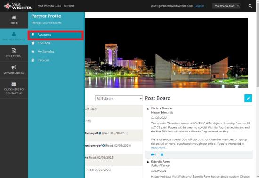Click the Logout link
Image resolution: width=259 pixels, height=178 pixels.
[199, 6]
